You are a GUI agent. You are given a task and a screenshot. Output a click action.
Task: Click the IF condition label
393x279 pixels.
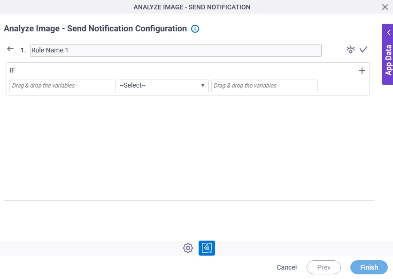point(12,70)
